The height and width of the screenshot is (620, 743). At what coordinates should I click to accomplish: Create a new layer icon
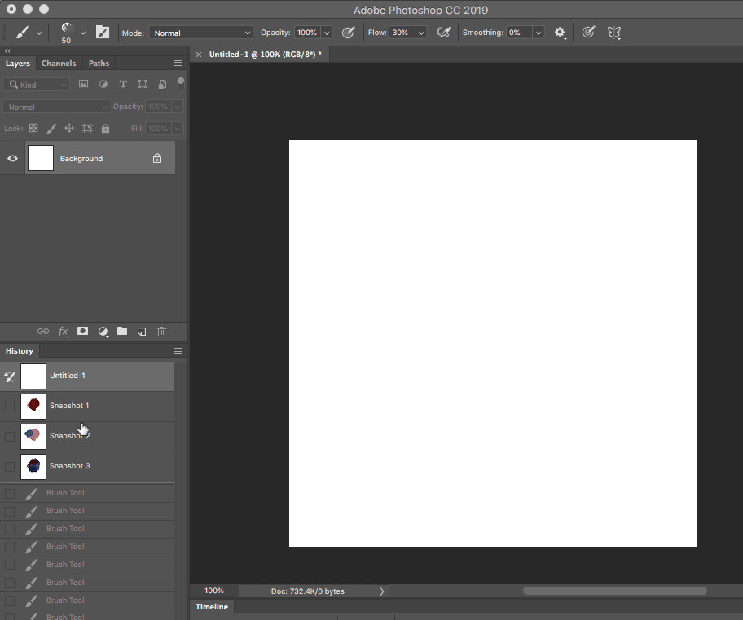142,332
